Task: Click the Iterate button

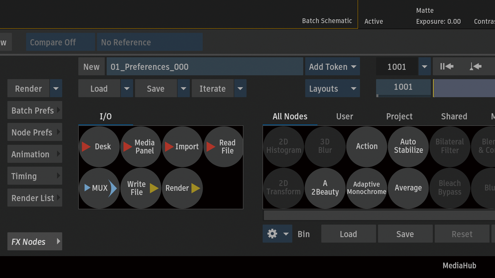Action: (212, 88)
